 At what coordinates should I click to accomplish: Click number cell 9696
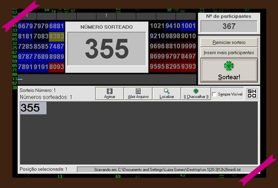(x=157, y=46)
